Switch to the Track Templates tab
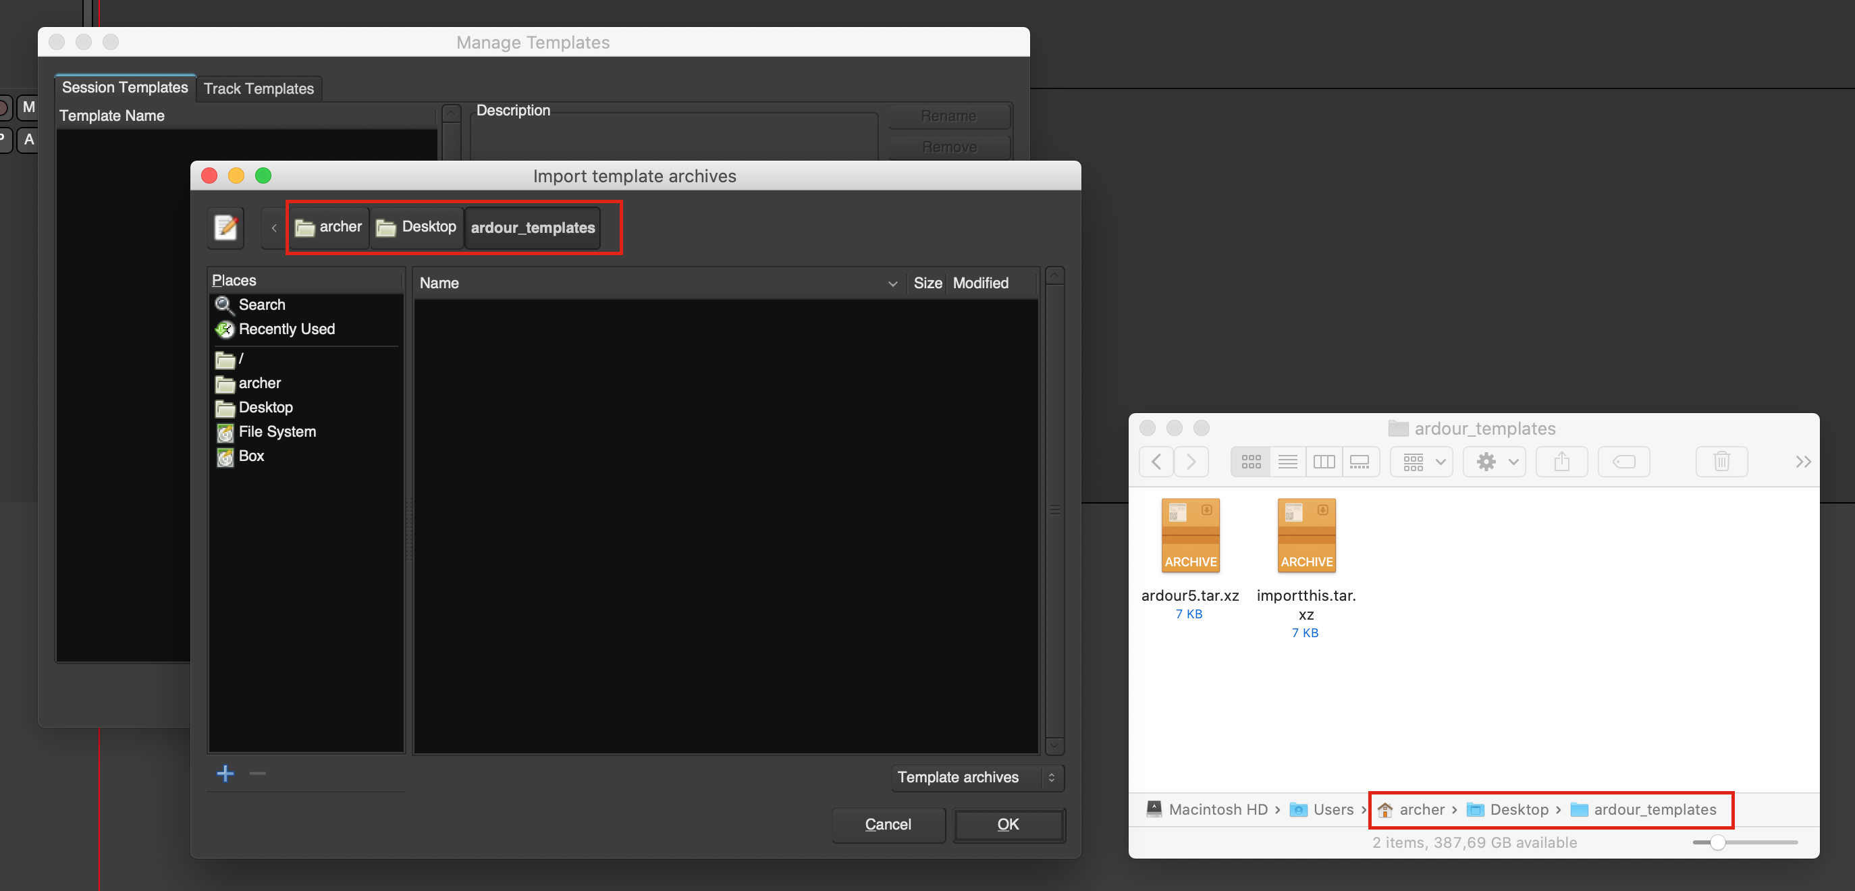This screenshot has height=891, width=1855. 259,88
